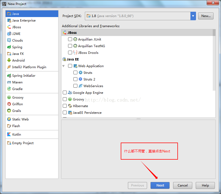Check the Struts 2 checkbox
The image size is (221, 194).
pyautogui.click(x=75, y=79)
